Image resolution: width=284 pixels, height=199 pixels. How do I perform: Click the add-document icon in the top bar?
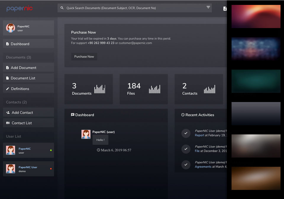pos(225,9)
